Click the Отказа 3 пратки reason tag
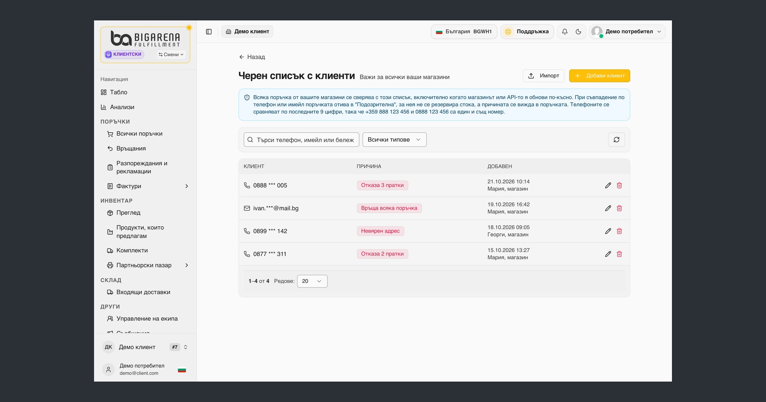This screenshot has height=402, width=766. click(x=382, y=185)
